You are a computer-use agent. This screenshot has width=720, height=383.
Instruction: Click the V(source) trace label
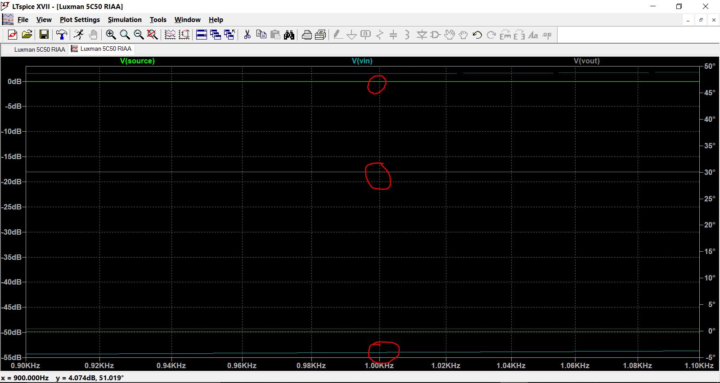(137, 61)
